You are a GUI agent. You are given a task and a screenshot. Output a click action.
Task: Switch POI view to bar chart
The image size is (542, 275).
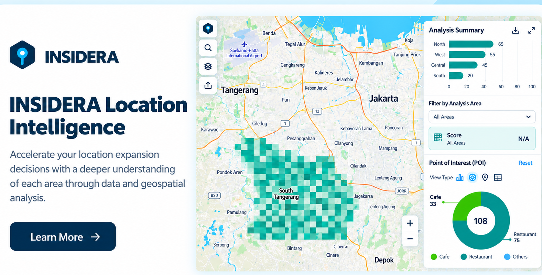click(460, 177)
